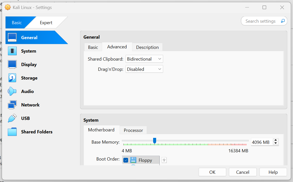Screen dimensions: 293x182
Task: Open the Shared Clipboard dropdown
Action: pyautogui.click(x=144, y=59)
